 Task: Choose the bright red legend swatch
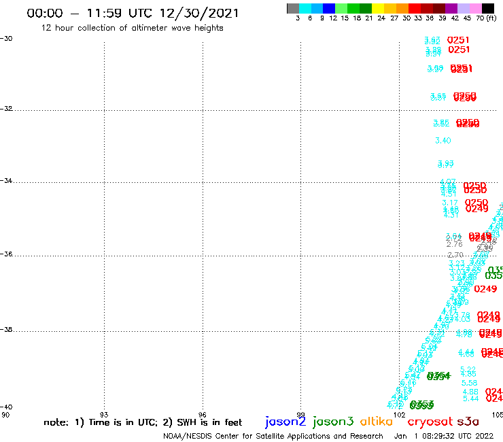click(x=415, y=8)
